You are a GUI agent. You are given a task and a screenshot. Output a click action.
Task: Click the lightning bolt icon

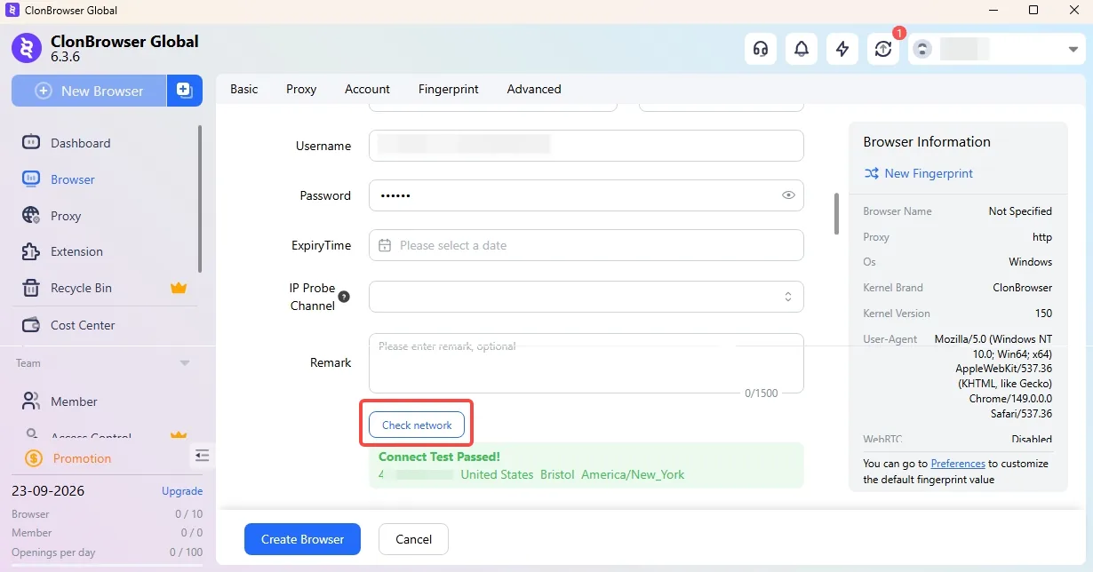click(842, 49)
